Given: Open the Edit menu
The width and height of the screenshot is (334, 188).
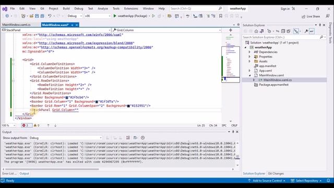Looking at the screenshot, I should click(22, 8).
